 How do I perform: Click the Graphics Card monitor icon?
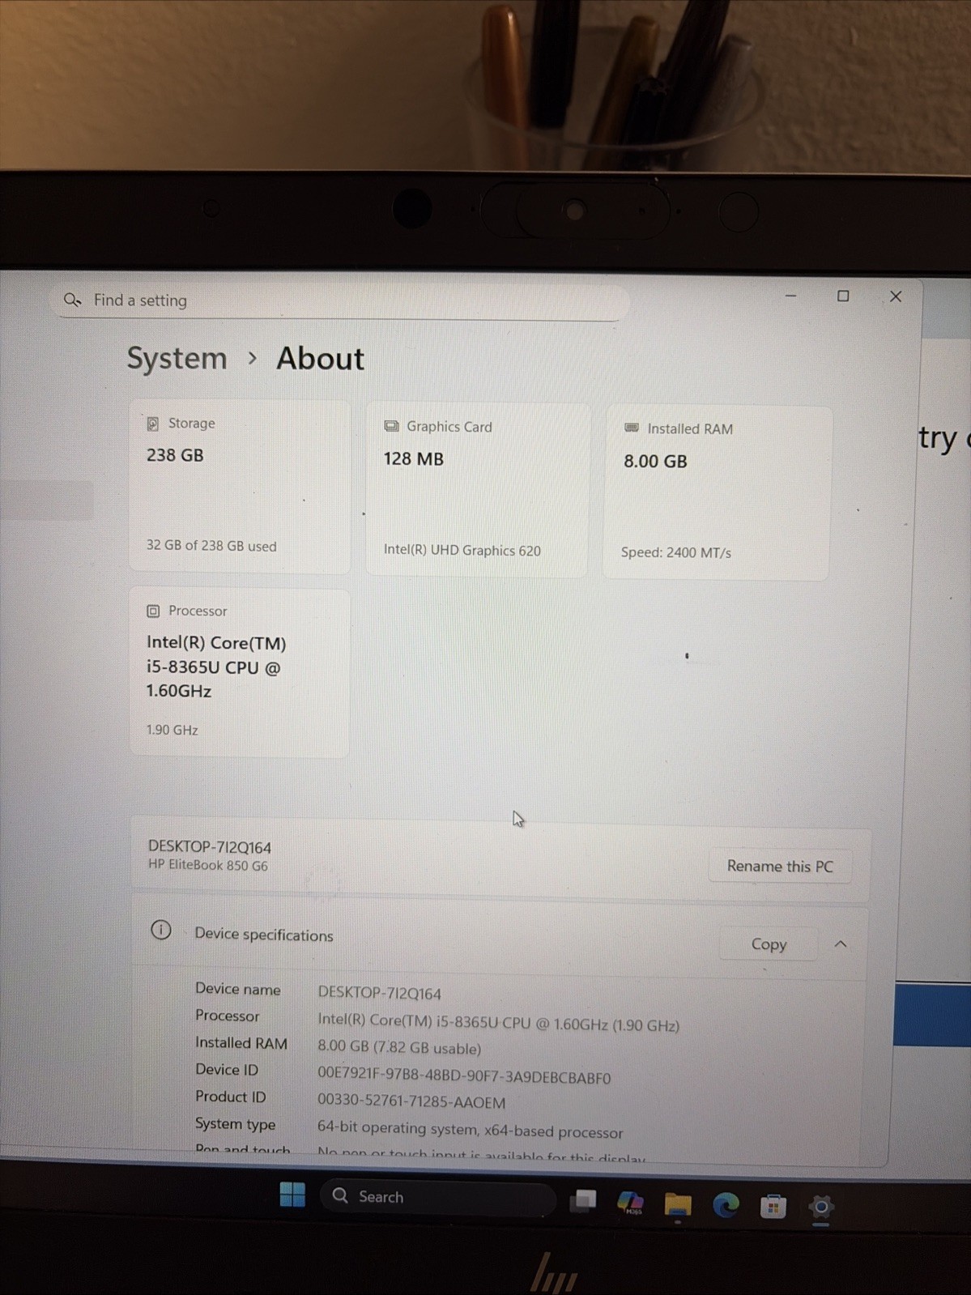point(391,426)
